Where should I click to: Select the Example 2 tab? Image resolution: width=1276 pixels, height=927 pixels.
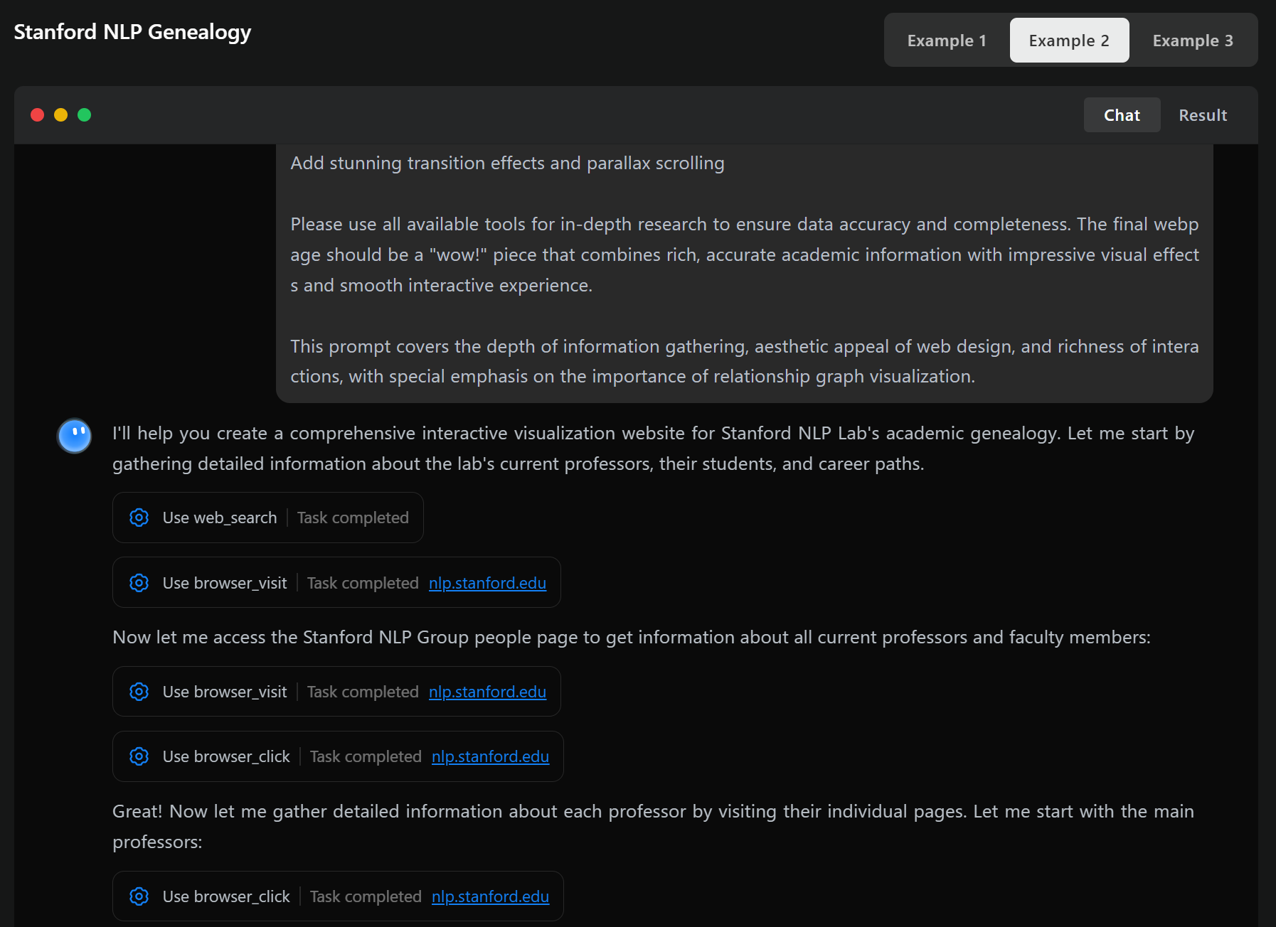click(1069, 41)
